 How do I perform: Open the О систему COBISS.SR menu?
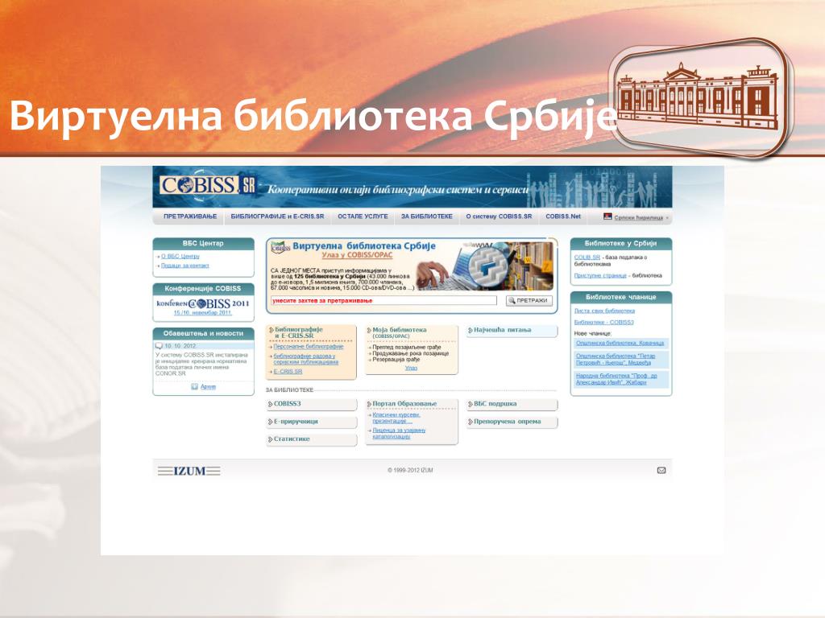tap(499, 216)
